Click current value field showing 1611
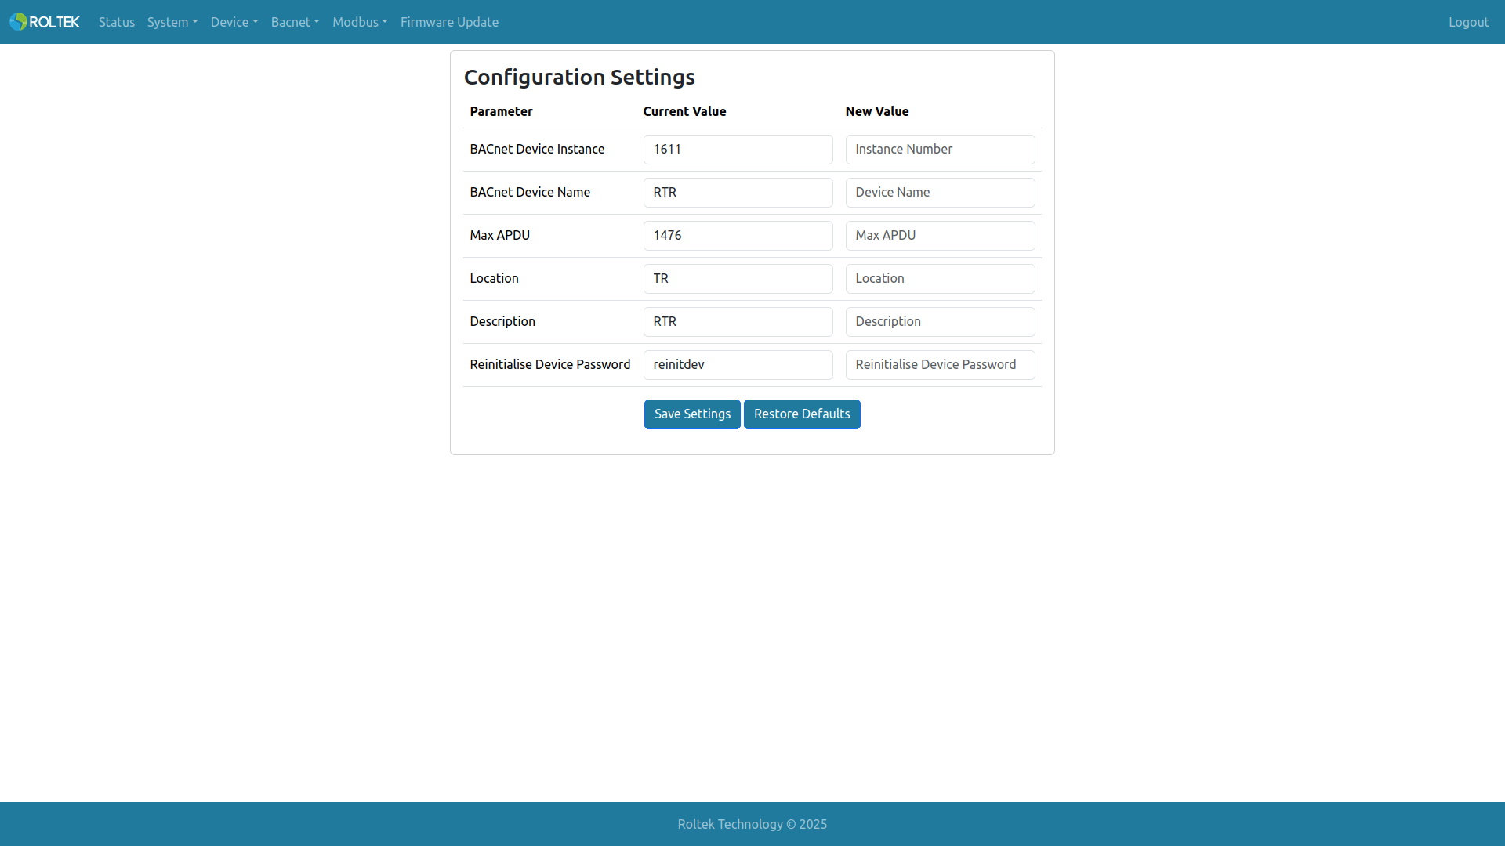1505x846 pixels. (738, 150)
